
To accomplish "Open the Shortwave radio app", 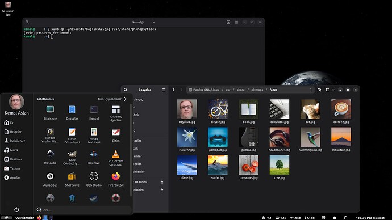I will (x=72, y=179).
